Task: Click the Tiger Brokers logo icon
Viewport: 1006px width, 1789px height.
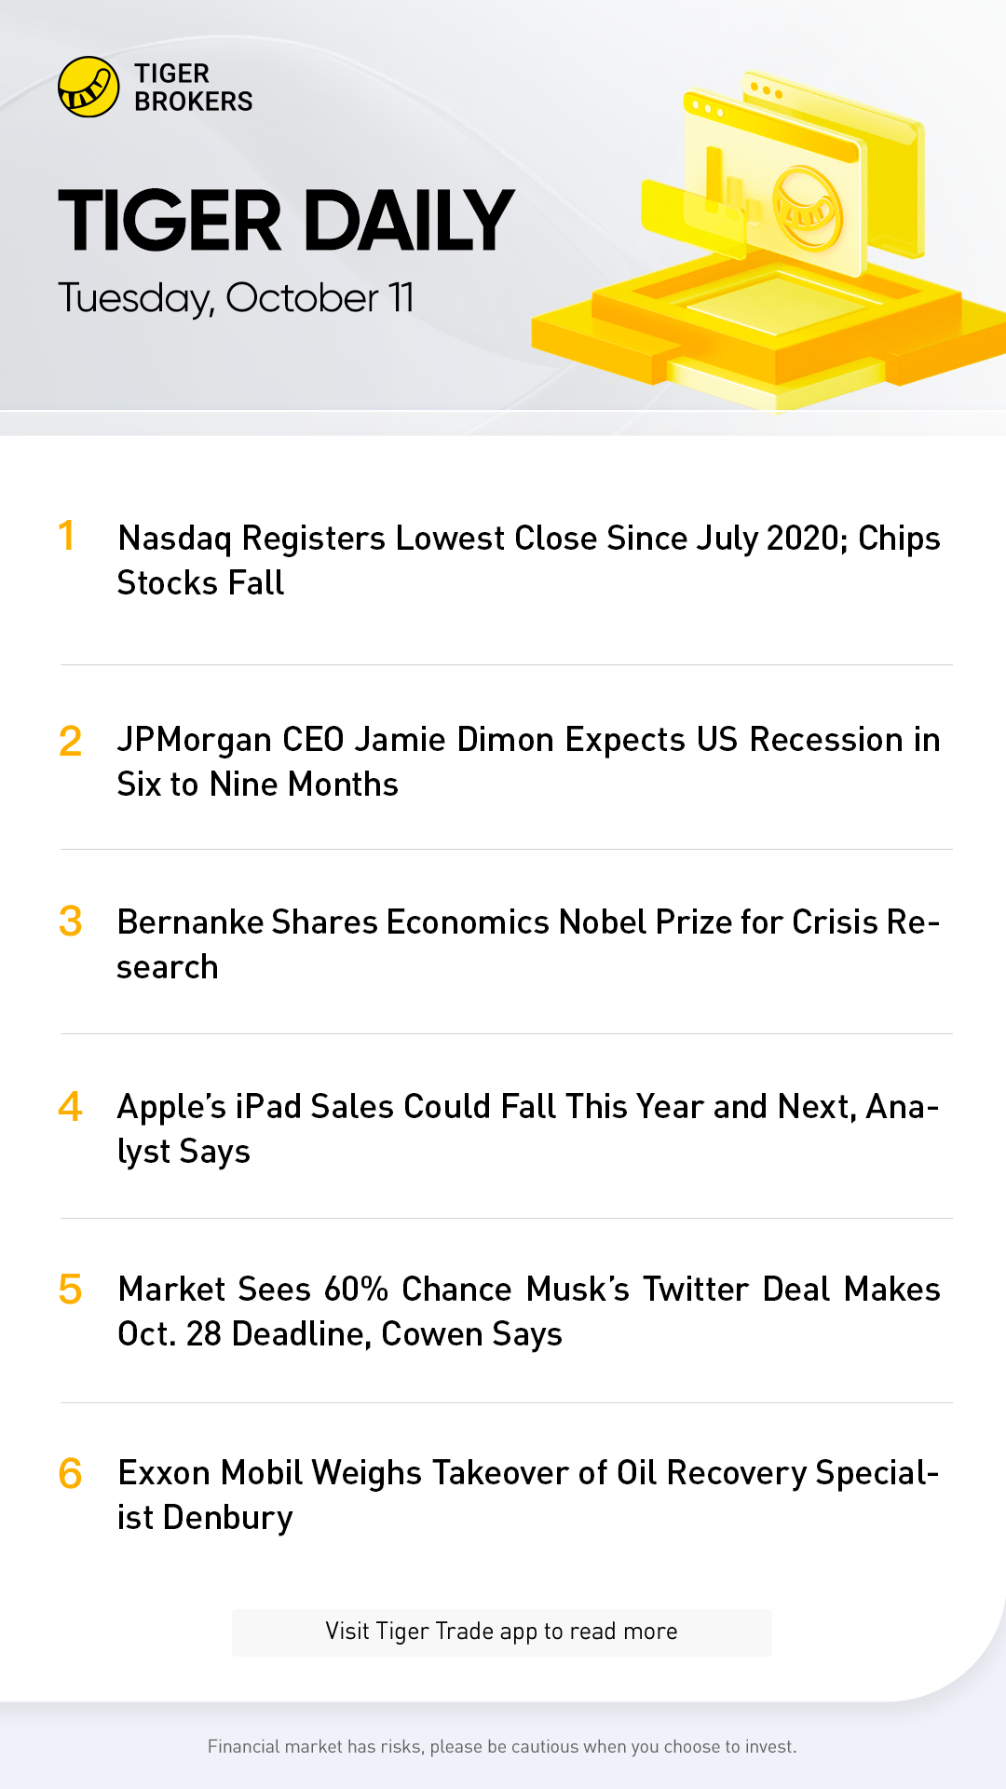Action: (x=88, y=87)
